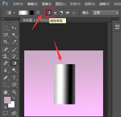
Task: Open the 图层(L) menu
Action: pos(60,4)
